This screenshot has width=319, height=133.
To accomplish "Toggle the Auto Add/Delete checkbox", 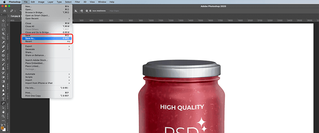I will (x=90, y=11).
